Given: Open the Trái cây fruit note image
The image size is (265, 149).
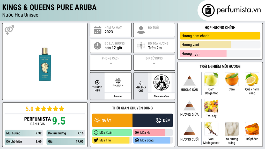Looking at the screenshot, I should click(211, 106).
